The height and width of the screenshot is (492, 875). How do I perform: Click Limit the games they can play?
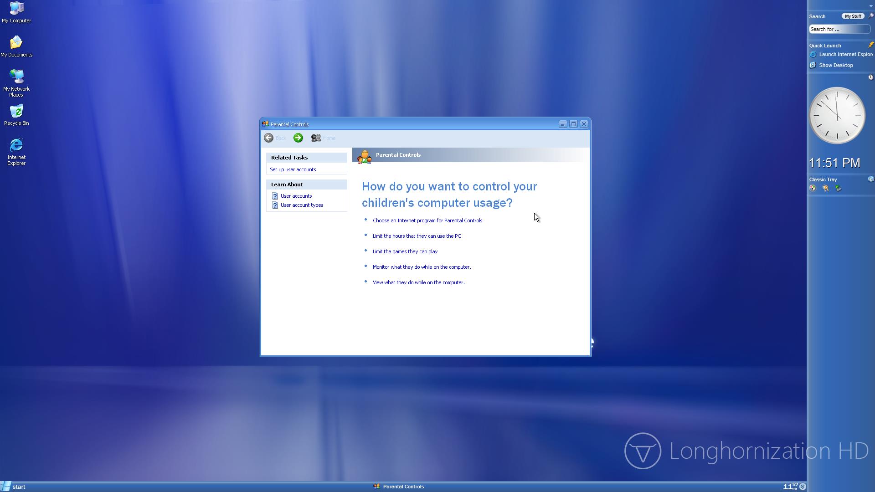tap(405, 251)
